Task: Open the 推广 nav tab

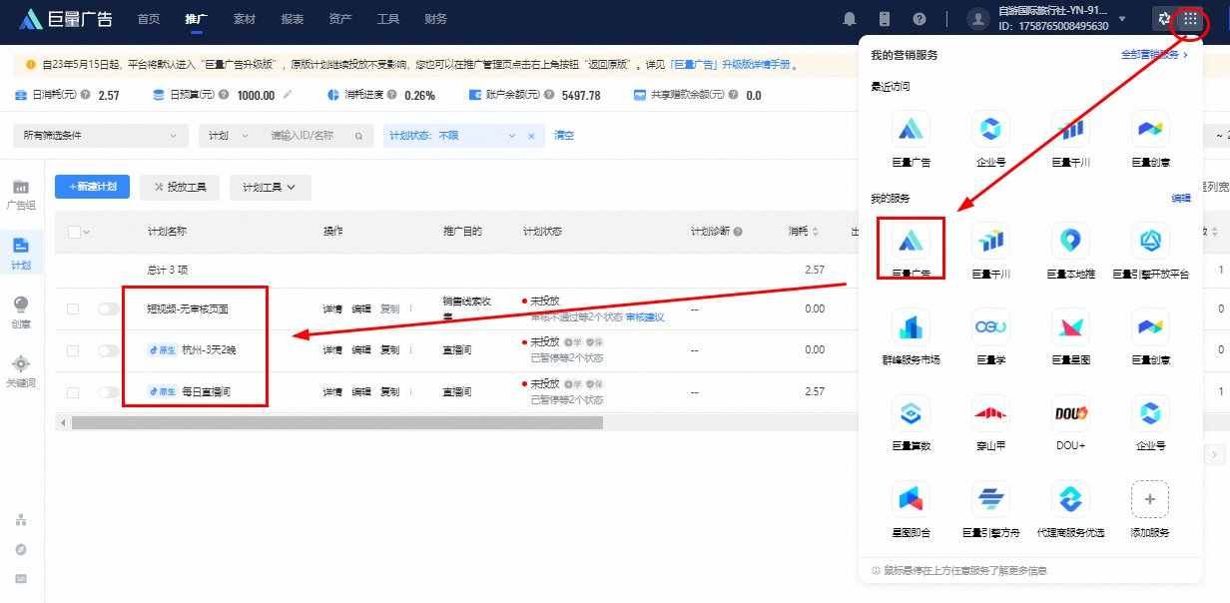Action: pos(196,19)
